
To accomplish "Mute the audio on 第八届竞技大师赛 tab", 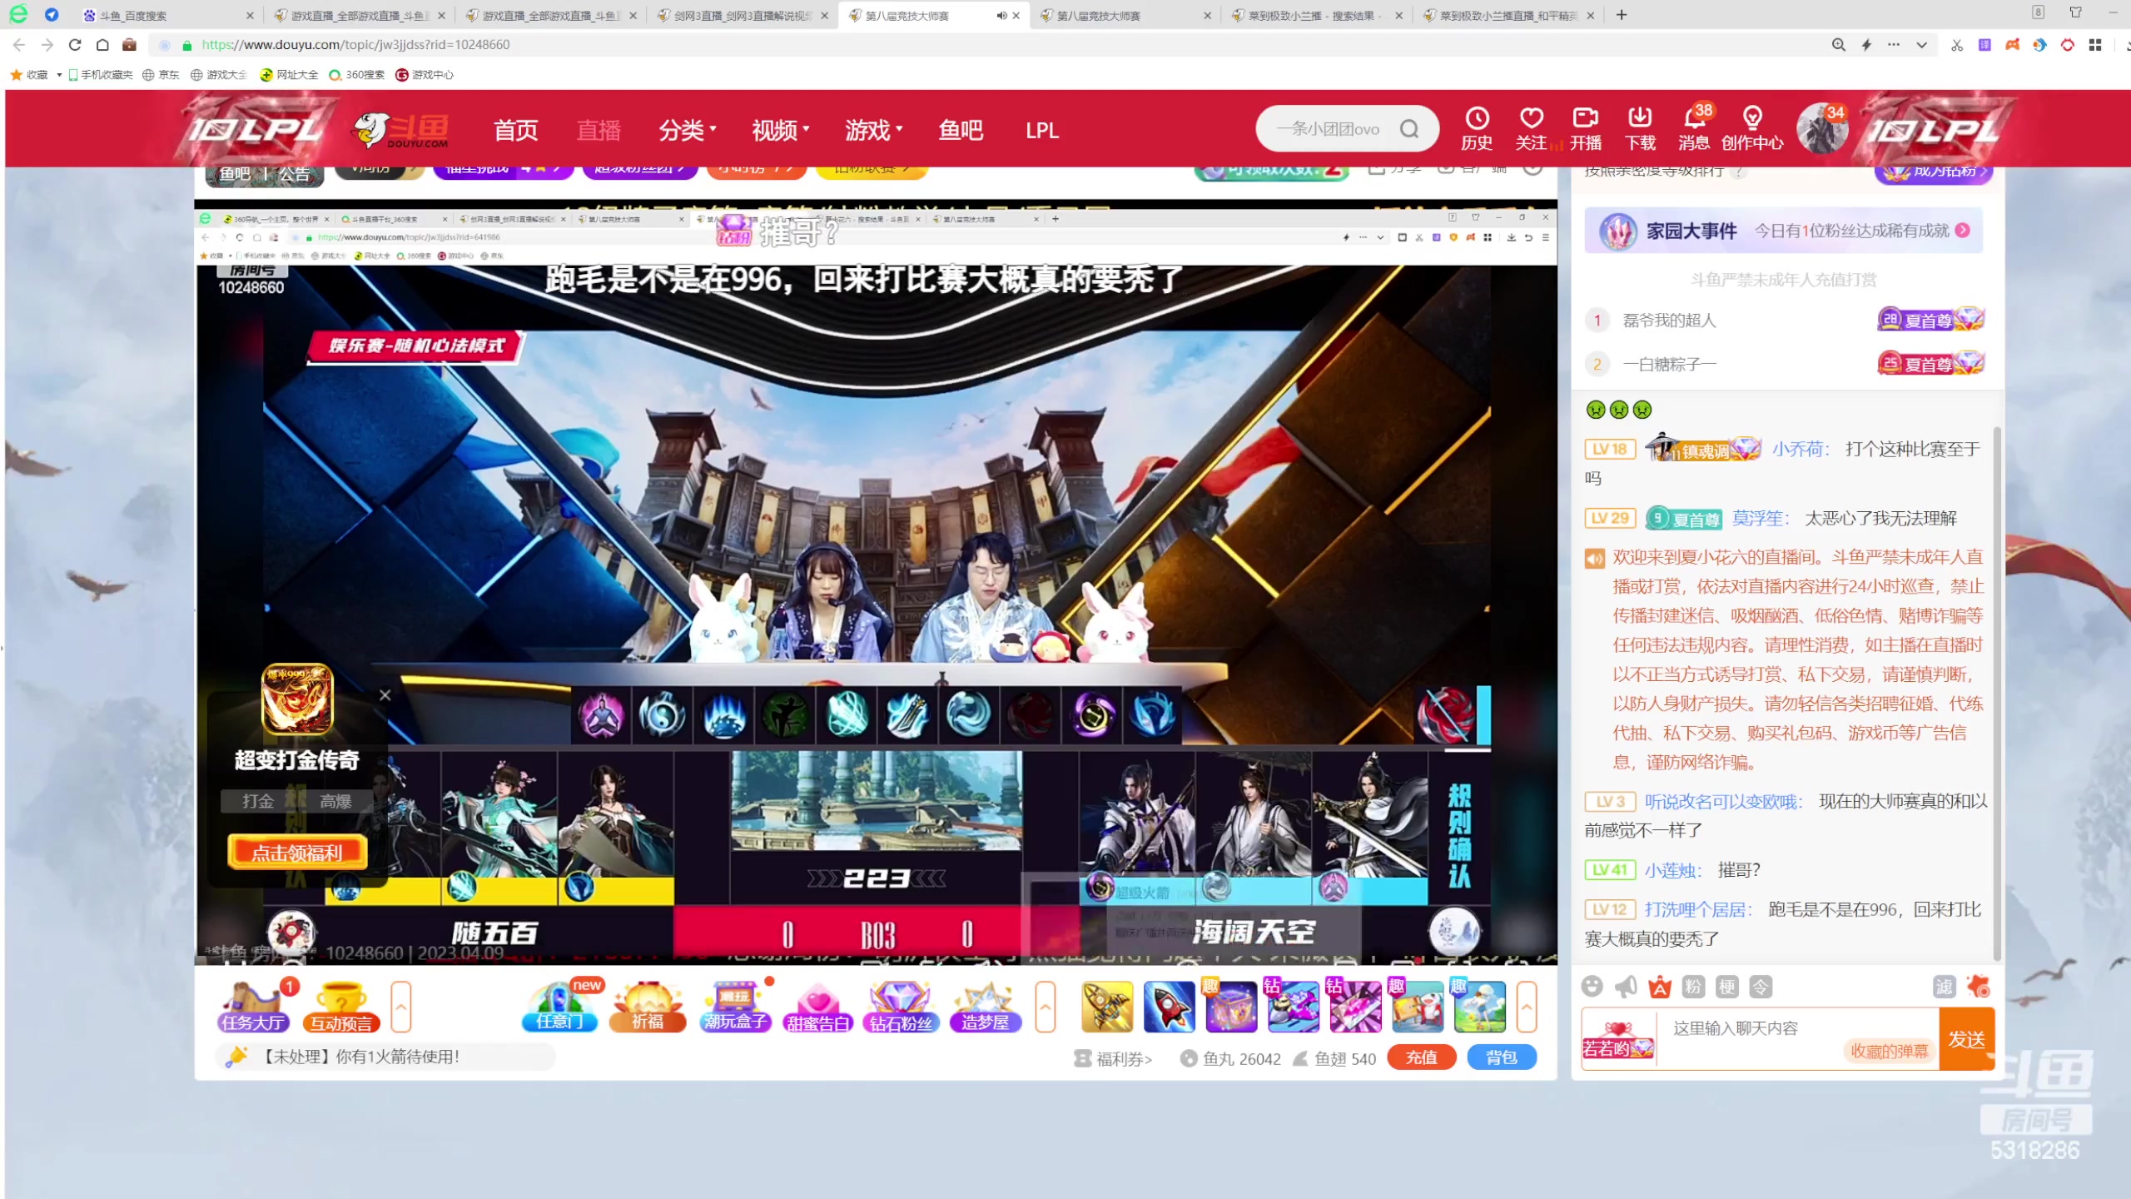I will 1001,15.
